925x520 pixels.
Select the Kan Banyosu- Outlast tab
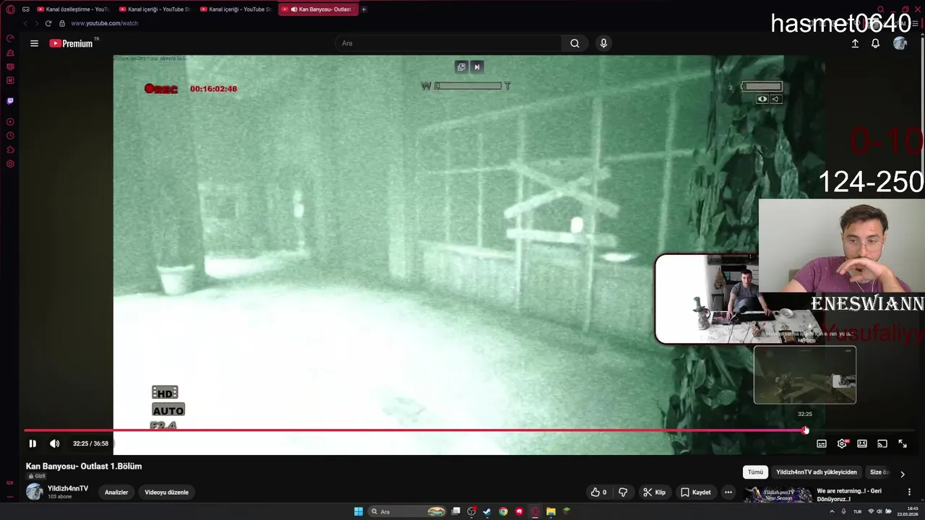coord(318,9)
